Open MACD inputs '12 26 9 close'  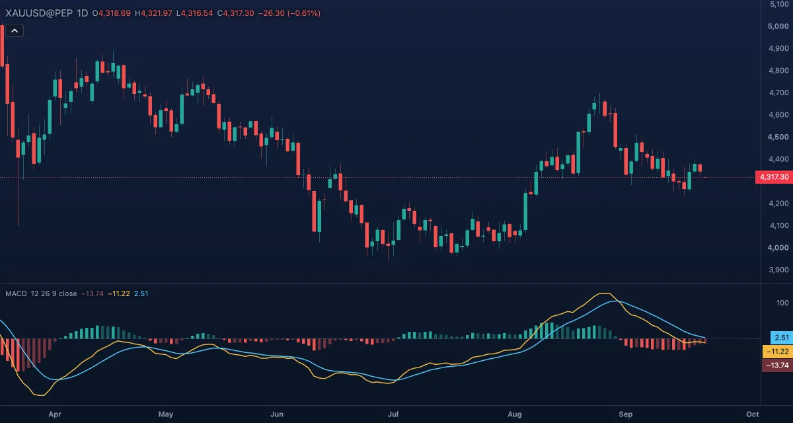[x=54, y=293]
